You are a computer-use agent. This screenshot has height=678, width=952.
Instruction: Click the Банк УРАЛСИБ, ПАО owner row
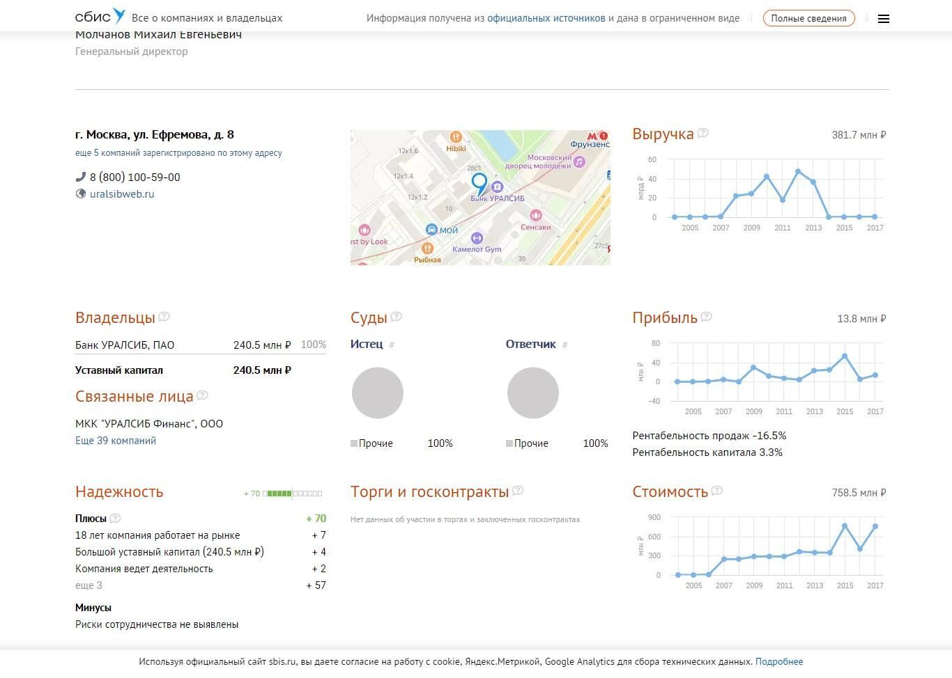(x=201, y=345)
